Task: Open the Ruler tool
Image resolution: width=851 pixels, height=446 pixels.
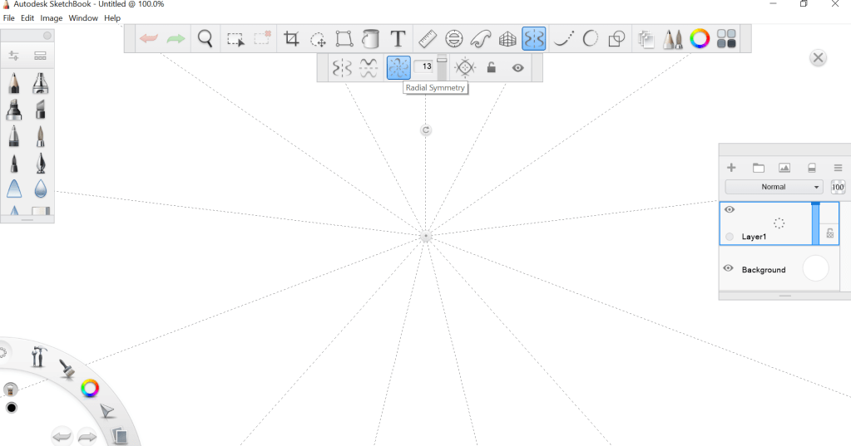Action: 427,39
